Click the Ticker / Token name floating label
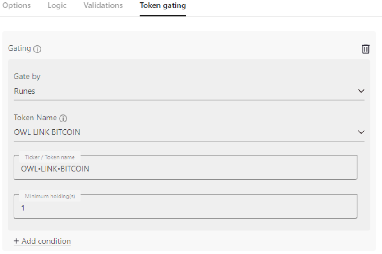 [50, 157]
